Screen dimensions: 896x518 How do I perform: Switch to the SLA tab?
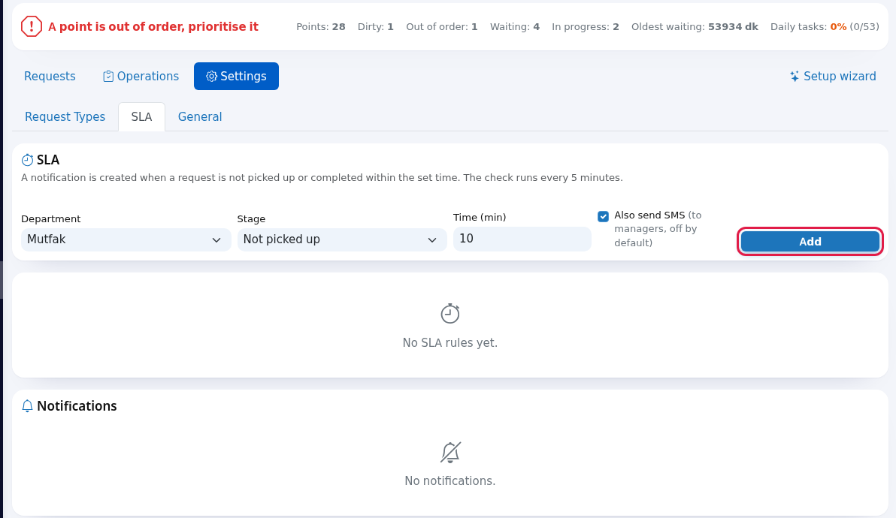(x=142, y=117)
